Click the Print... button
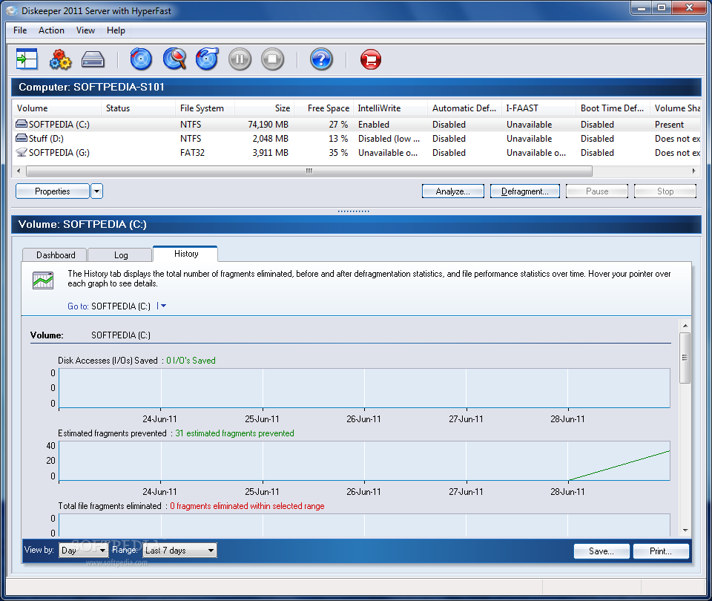 coord(661,551)
